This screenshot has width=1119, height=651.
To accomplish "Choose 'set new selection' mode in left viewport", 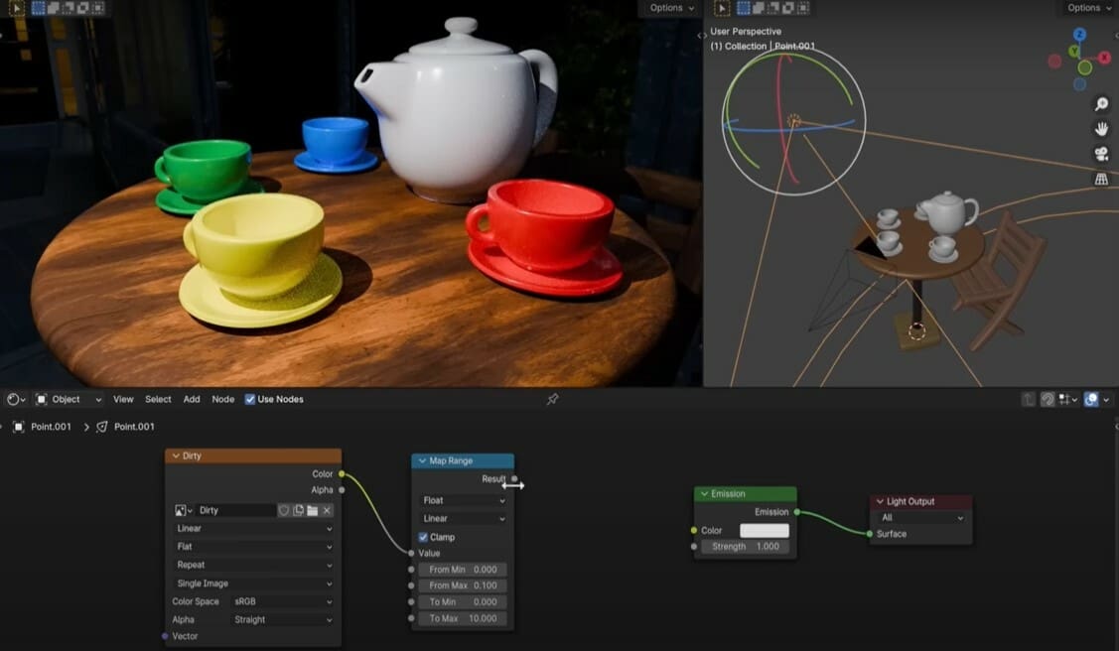I will tap(38, 8).
